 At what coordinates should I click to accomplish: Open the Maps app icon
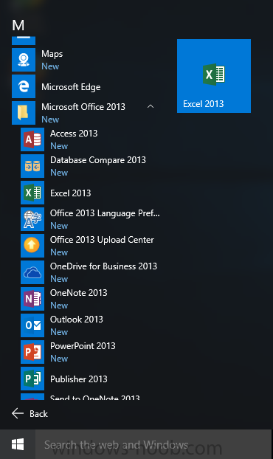[x=24, y=60]
